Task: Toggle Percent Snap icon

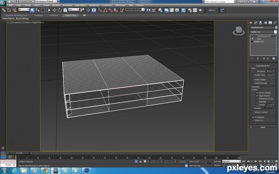Action: click(111, 10)
